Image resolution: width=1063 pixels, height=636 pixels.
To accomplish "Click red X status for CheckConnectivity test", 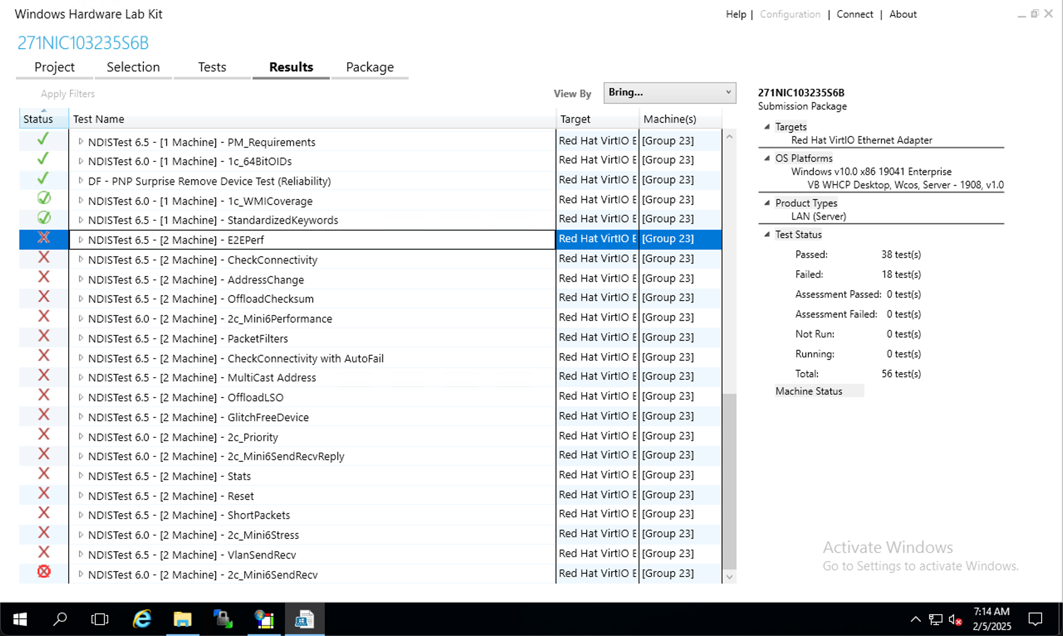I will [x=44, y=257].
